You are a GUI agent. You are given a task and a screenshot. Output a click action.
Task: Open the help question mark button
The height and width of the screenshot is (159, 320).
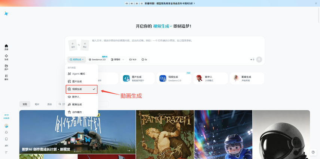click(x=313, y=152)
